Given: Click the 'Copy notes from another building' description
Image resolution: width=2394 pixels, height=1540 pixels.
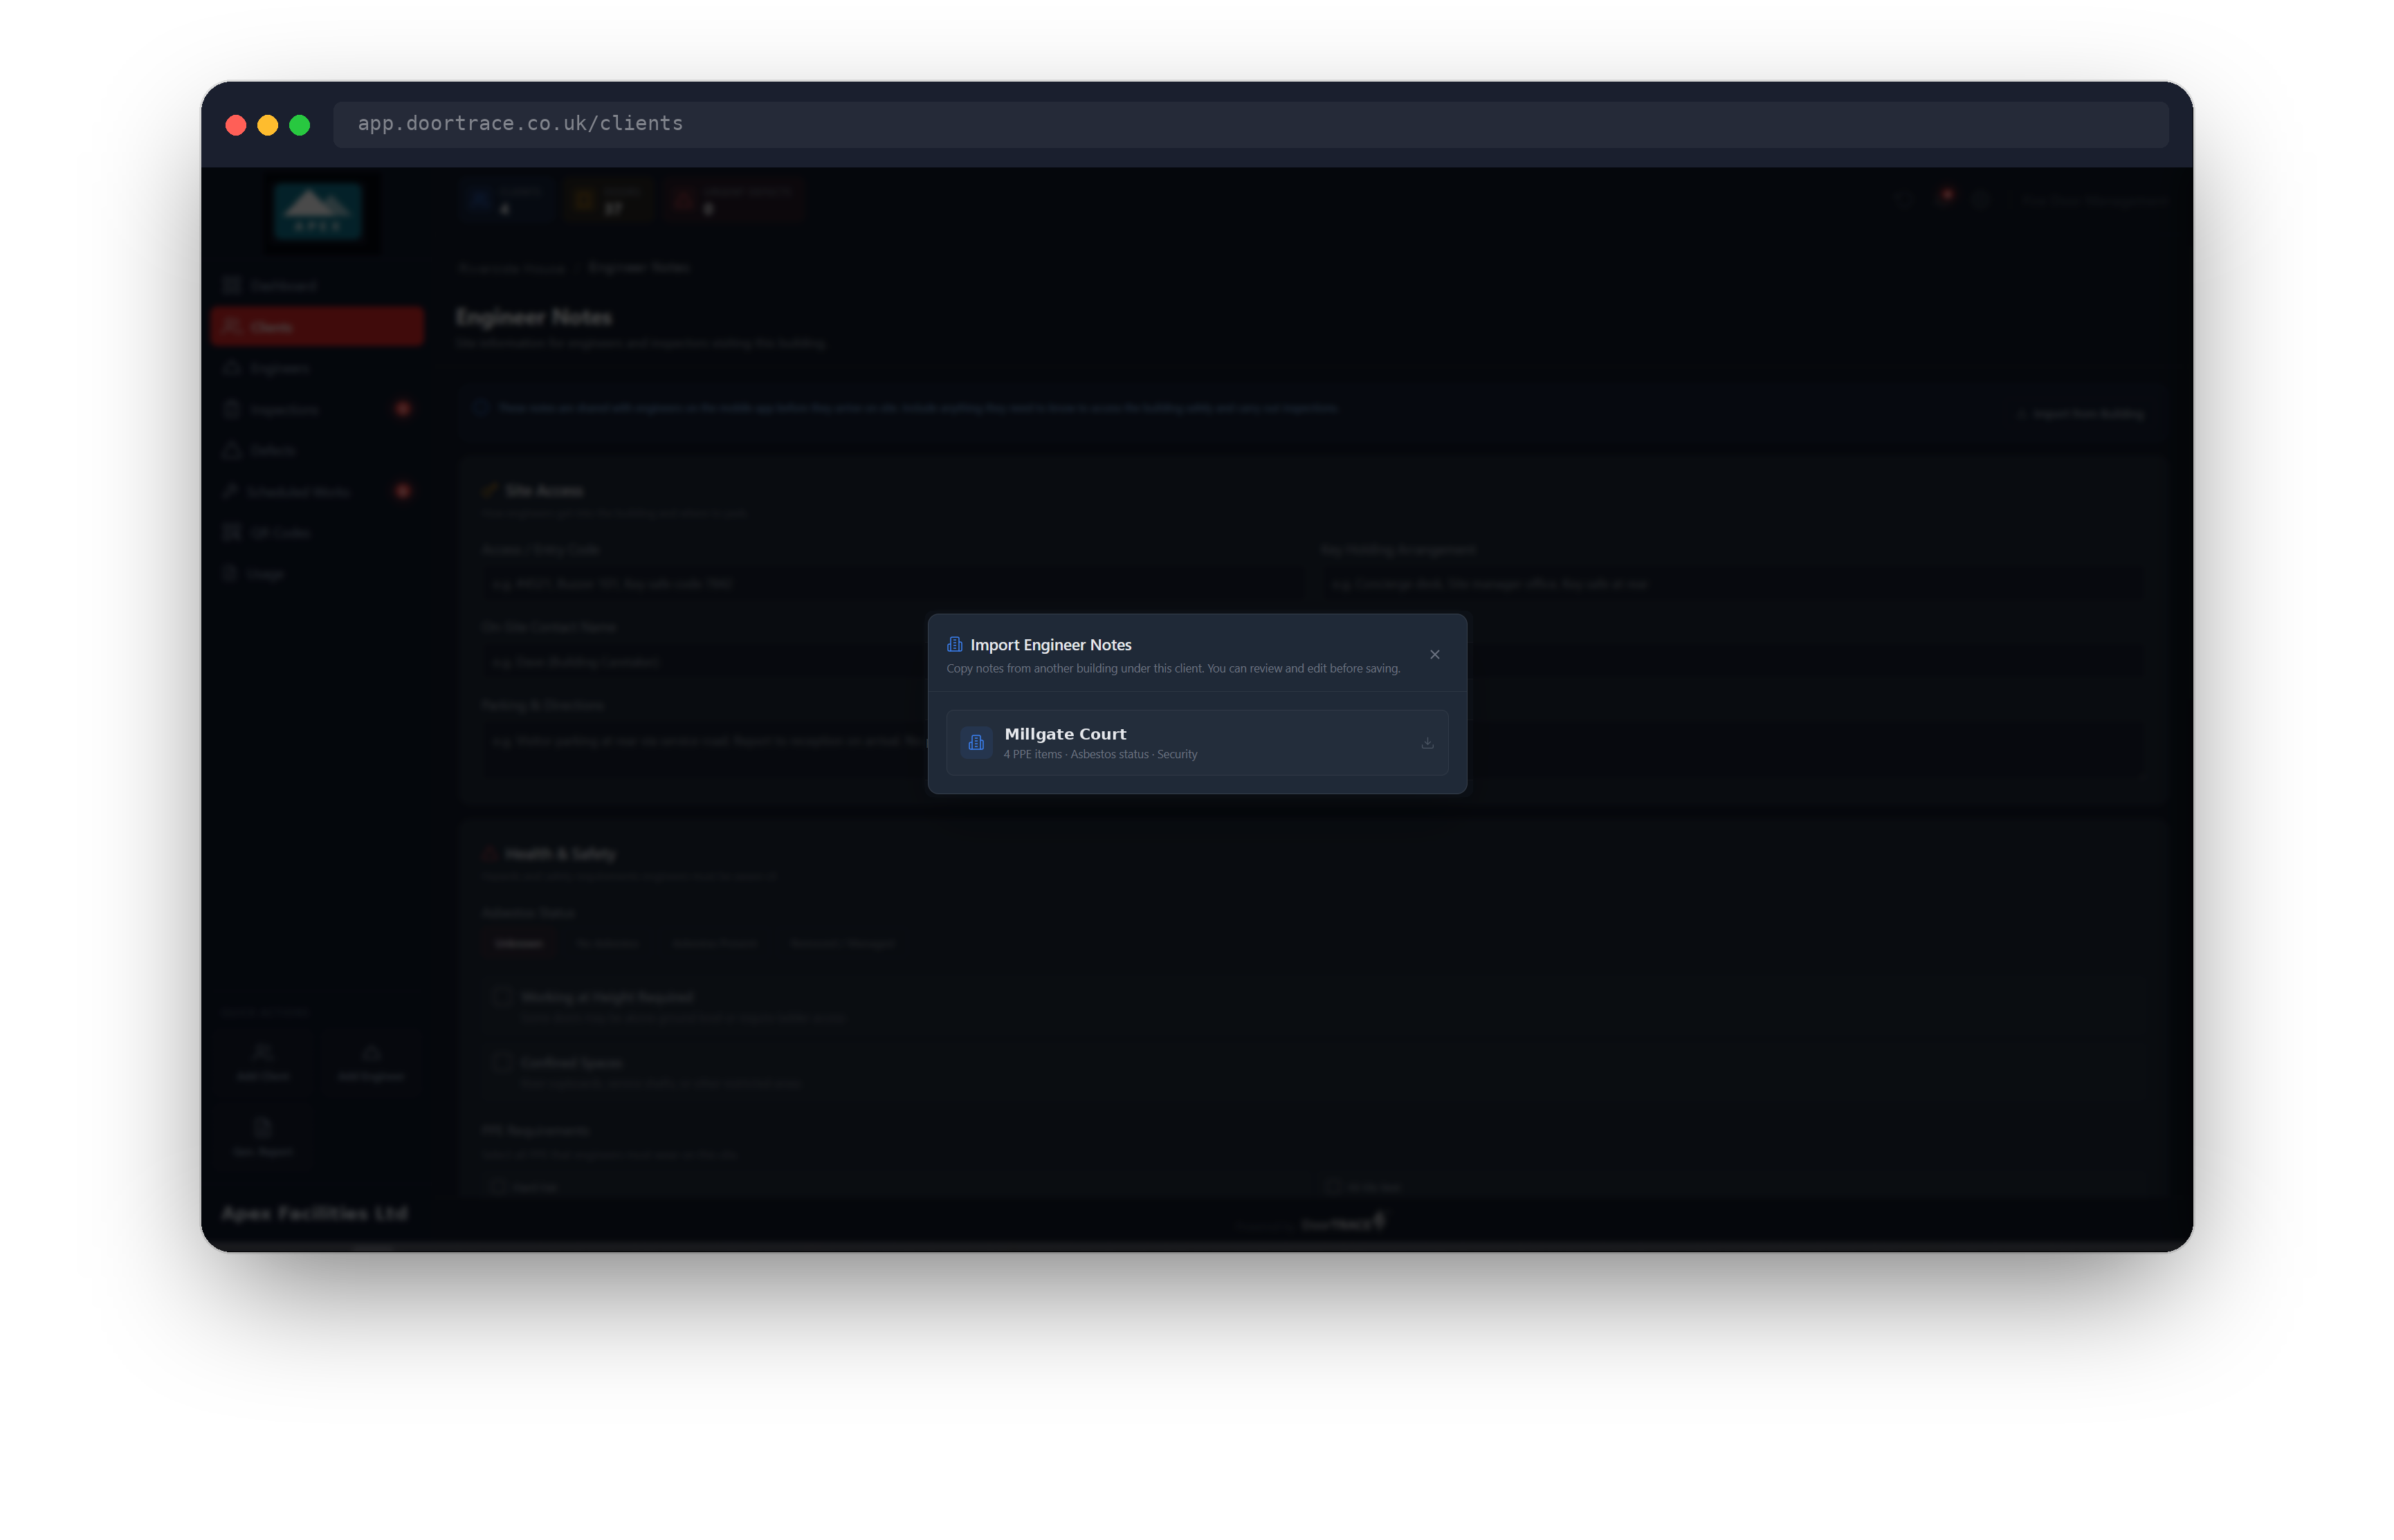Looking at the screenshot, I should point(1173,669).
